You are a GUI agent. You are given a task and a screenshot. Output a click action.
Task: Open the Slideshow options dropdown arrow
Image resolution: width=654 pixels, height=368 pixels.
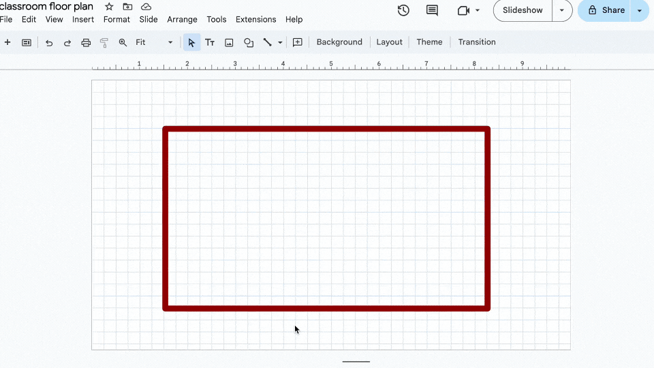pos(562,10)
